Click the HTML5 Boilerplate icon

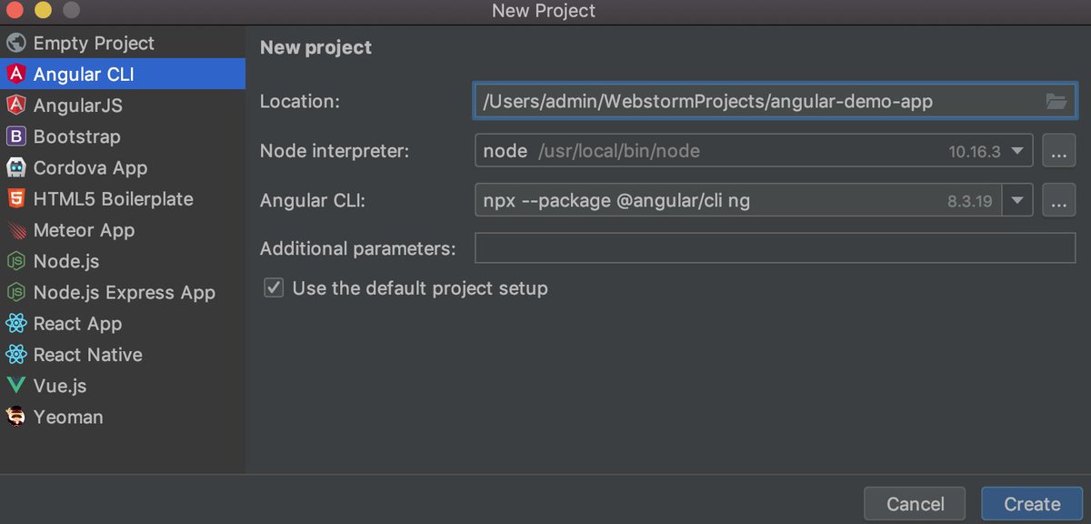coord(15,198)
